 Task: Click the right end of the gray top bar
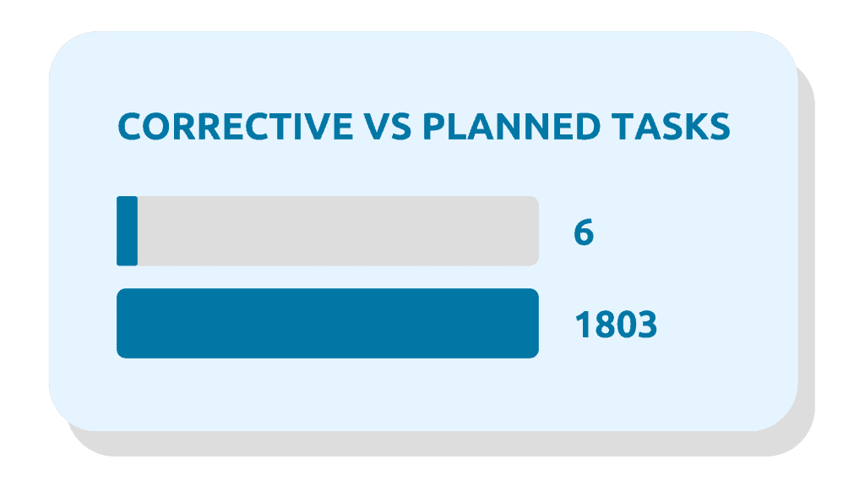pos(530,231)
